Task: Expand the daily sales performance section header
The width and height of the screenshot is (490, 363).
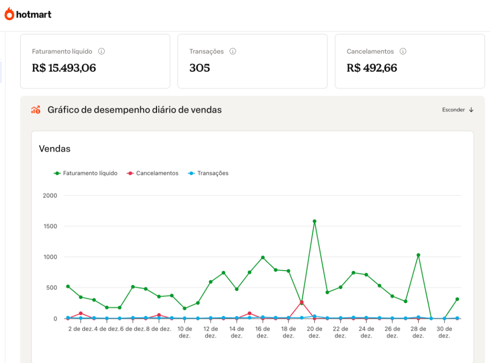Action: 134,110
